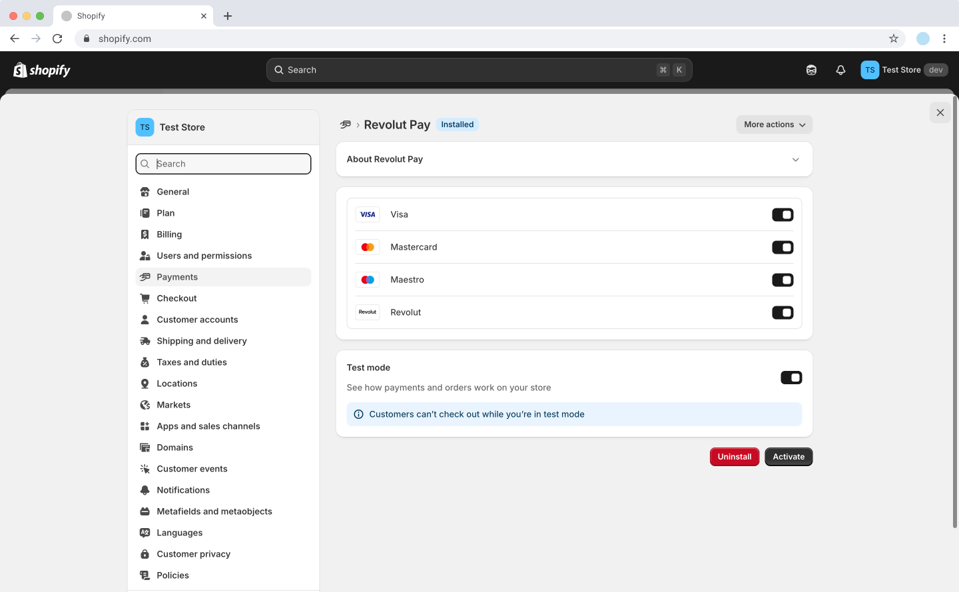This screenshot has width=959, height=592.
Task: Open the notifications bell icon
Action: [840, 70]
